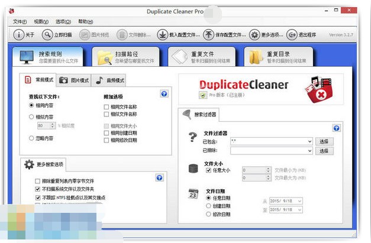Click the 关于 (About) info icon
Image resolution: width=371 pixels, height=243 pixels.
point(18,35)
